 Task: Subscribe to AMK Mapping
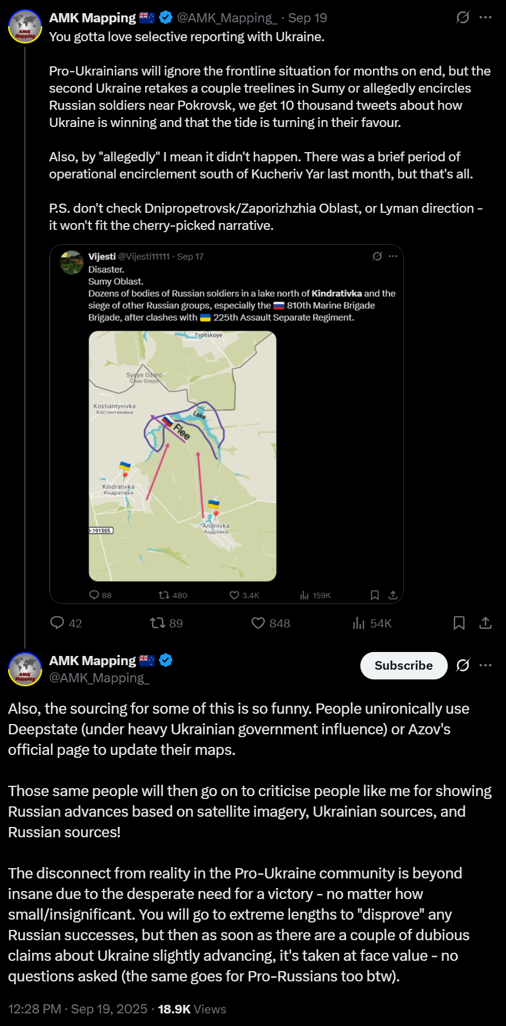(403, 666)
